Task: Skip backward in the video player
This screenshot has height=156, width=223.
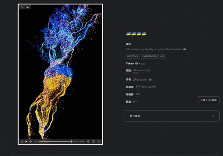Action: 22,142
